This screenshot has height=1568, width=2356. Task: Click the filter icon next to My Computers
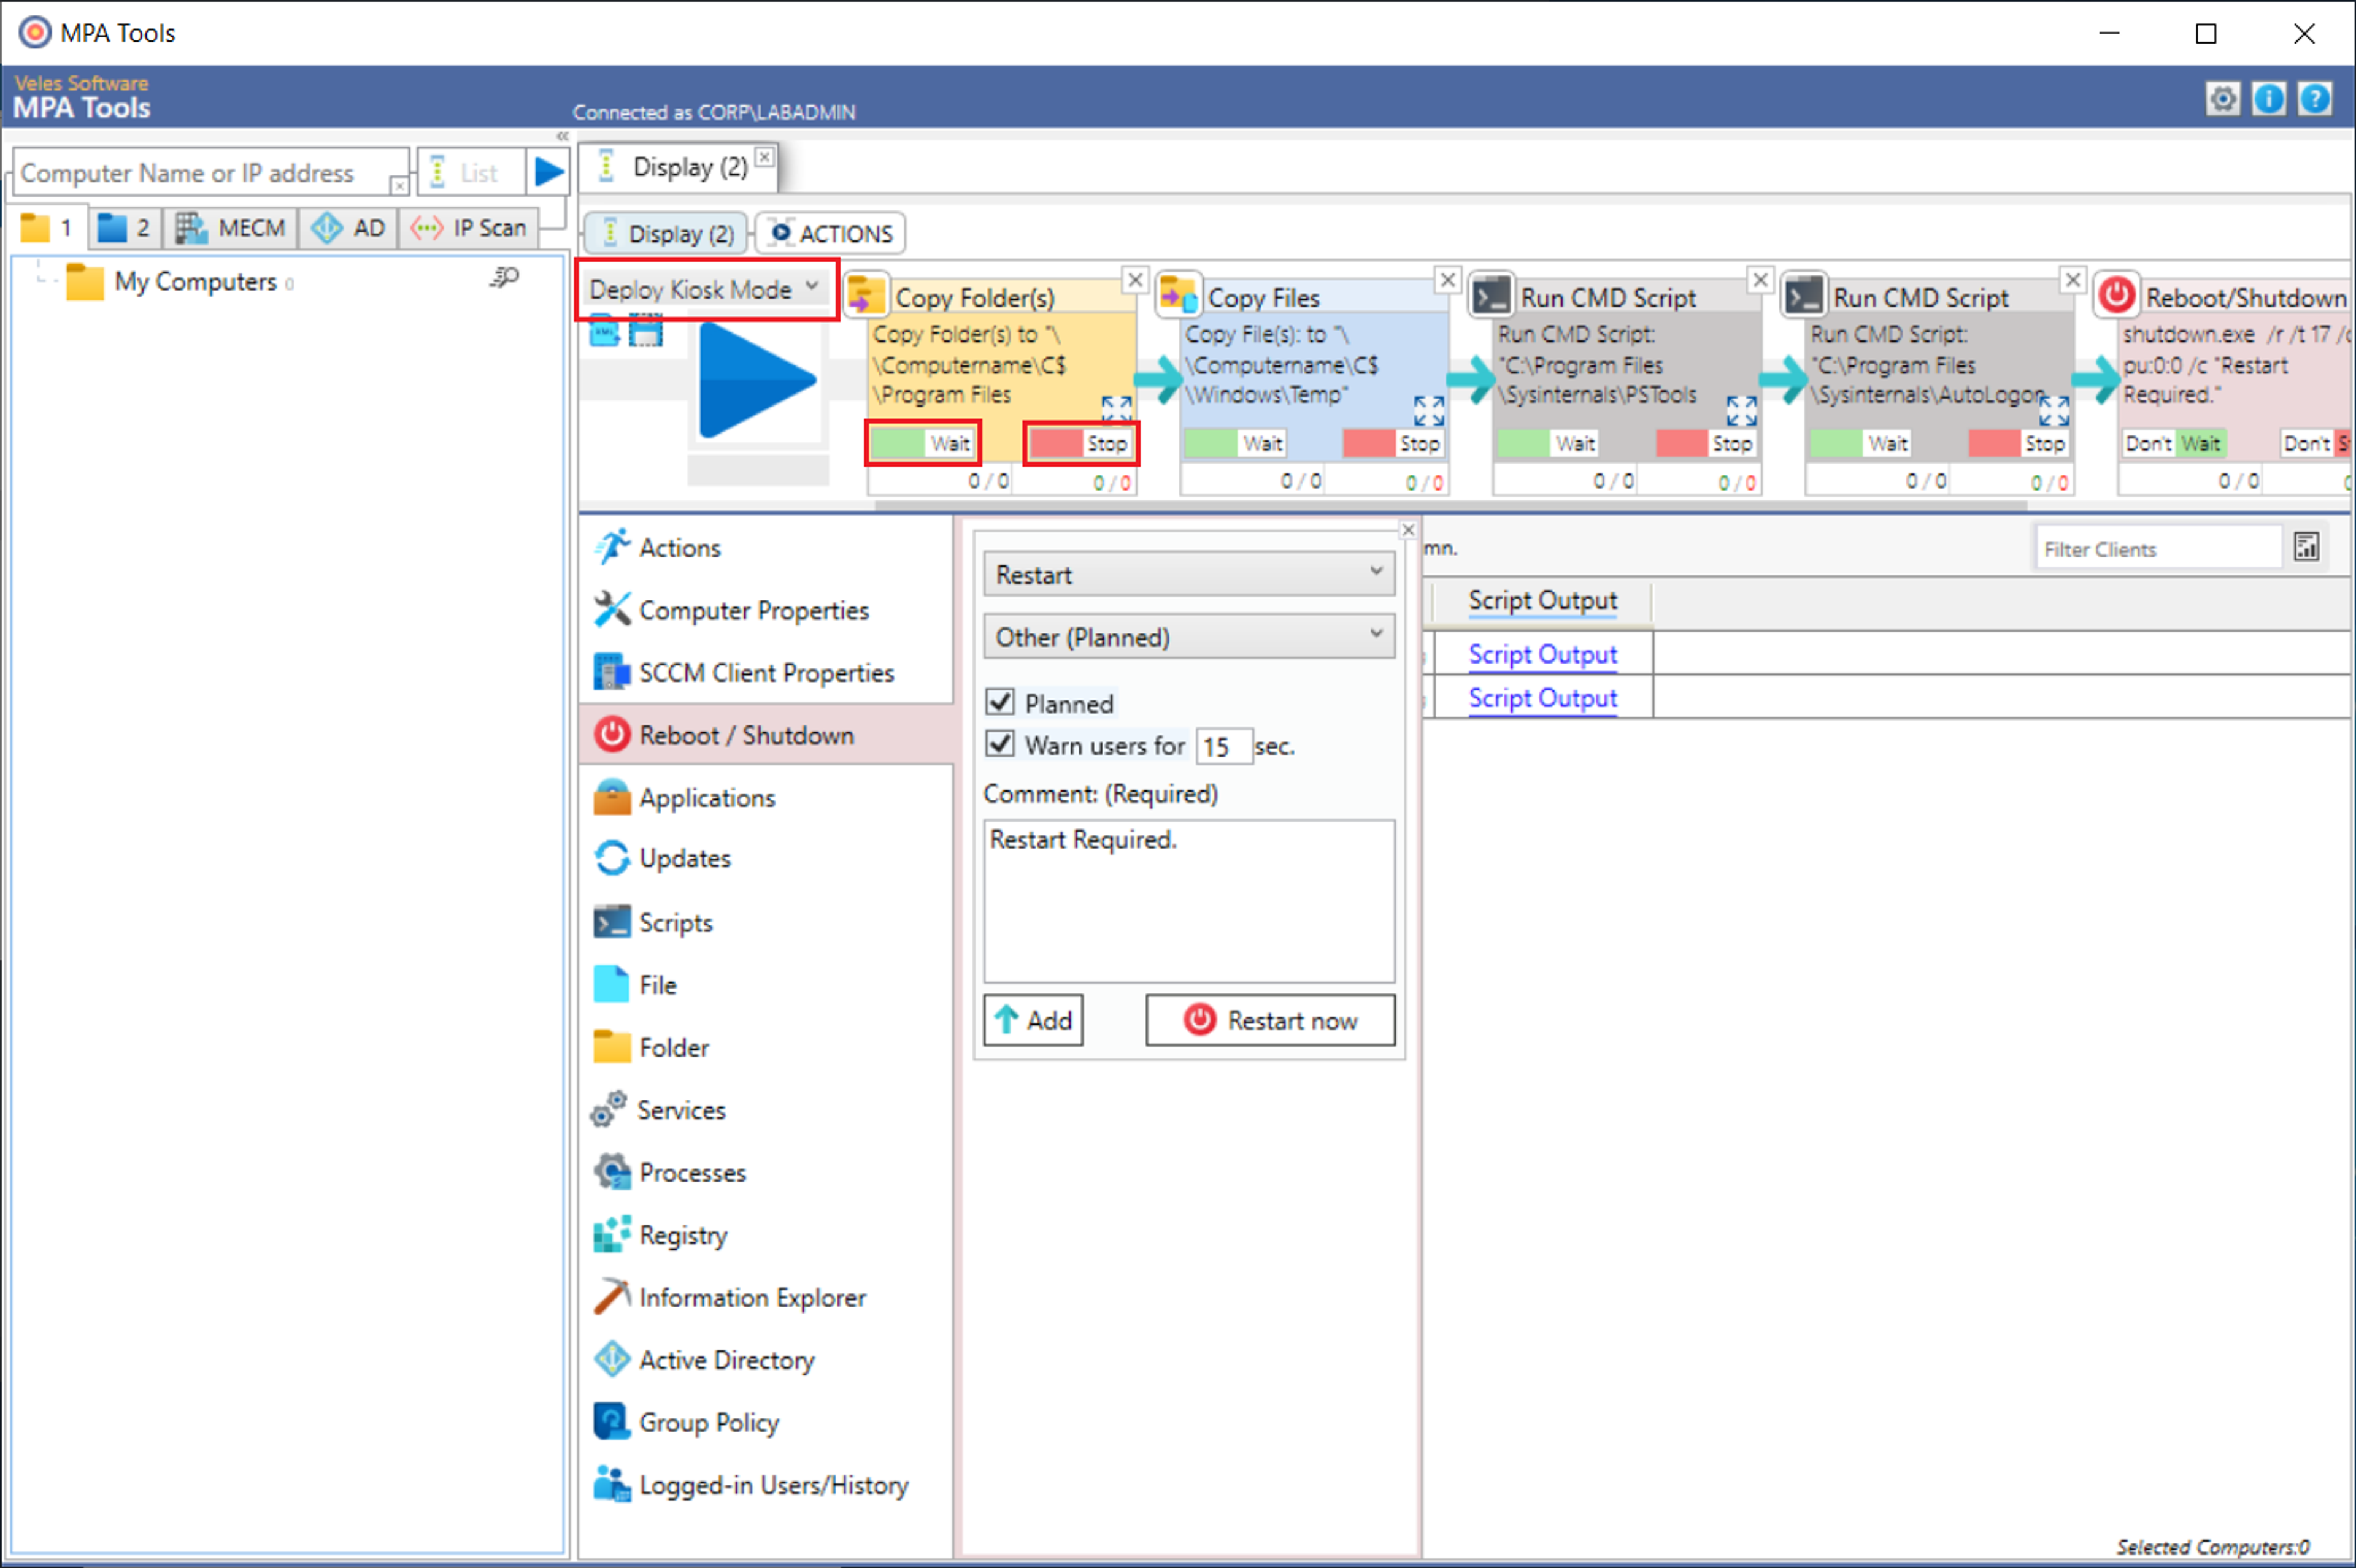504,278
